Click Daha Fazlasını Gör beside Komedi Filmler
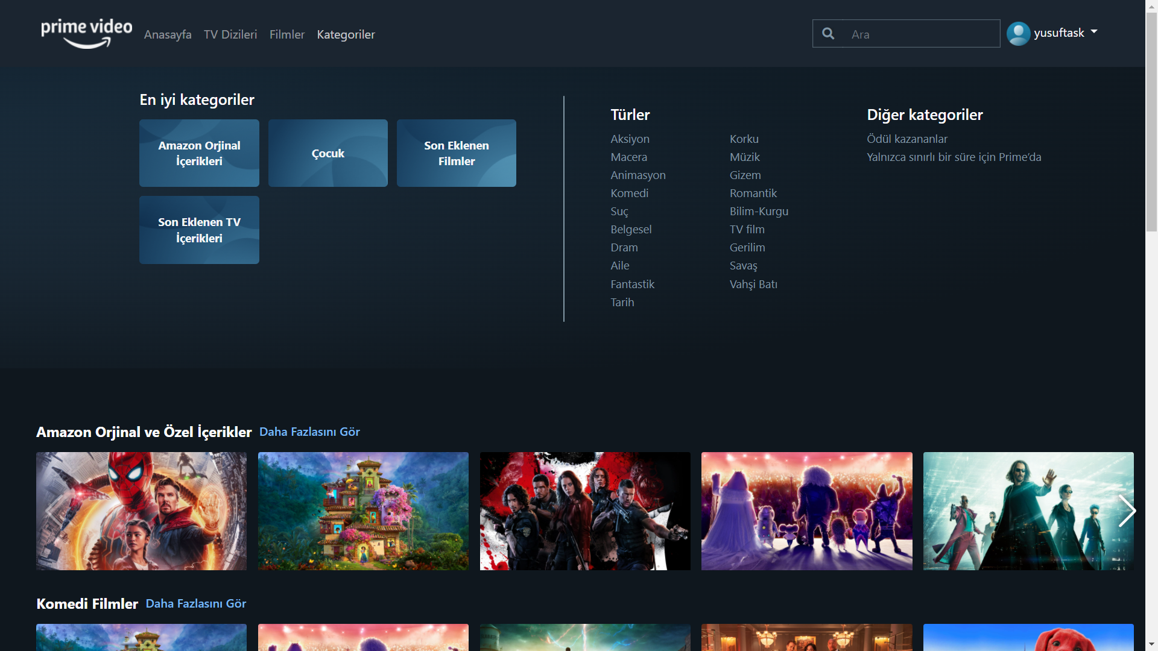The width and height of the screenshot is (1158, 651). click(196, 603)
